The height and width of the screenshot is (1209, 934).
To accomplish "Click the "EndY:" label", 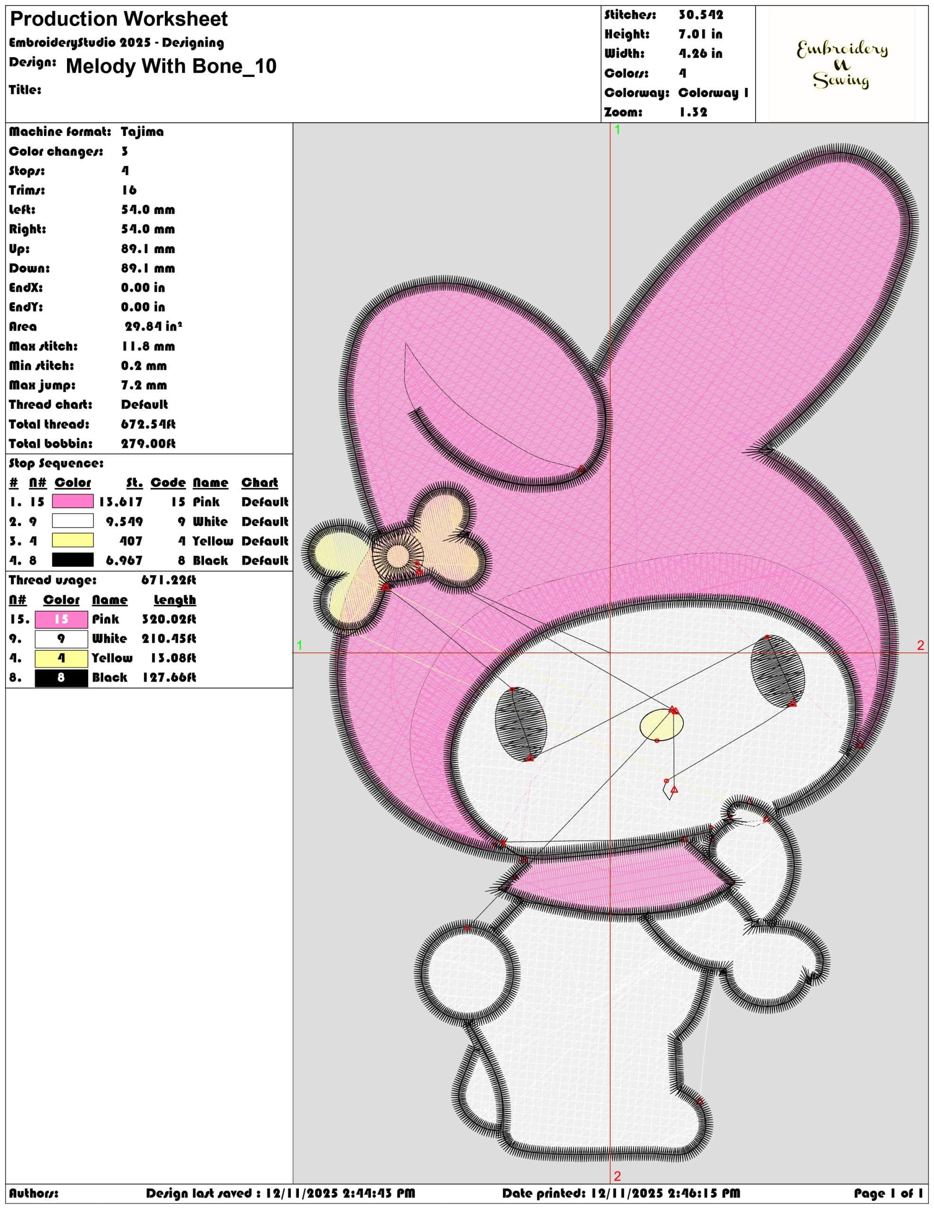I will tap(25, 307).
